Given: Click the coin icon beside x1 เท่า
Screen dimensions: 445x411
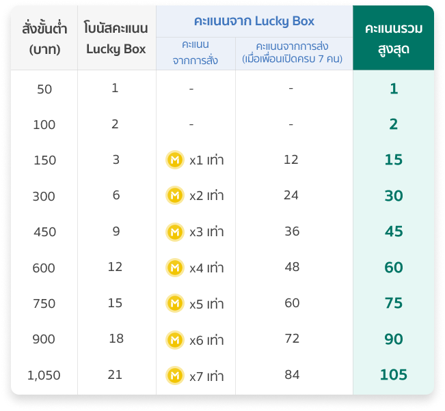Looking at the screenshot, I should (x=175, y=160).
